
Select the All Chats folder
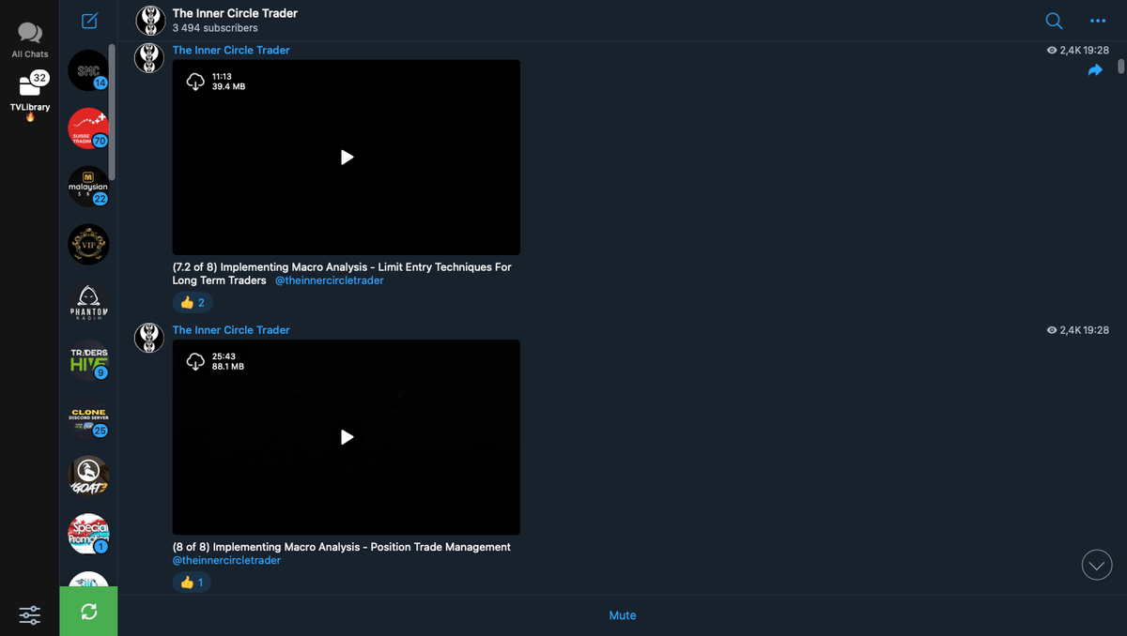(x=30, y=40)
